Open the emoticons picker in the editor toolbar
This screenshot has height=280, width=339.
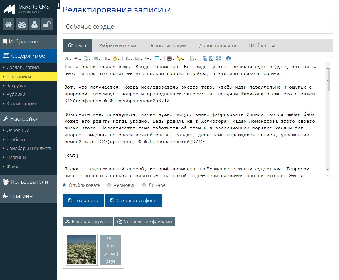click(x=115, y=58)
